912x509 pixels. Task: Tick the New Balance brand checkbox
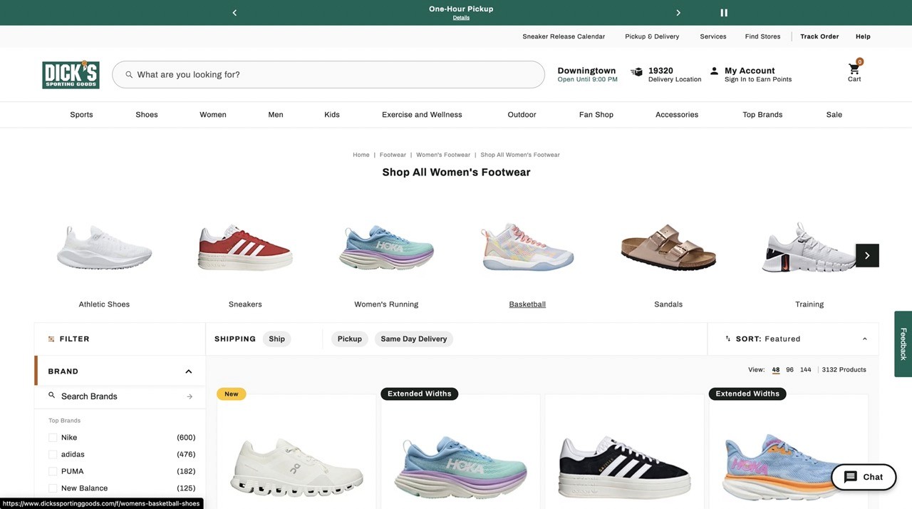pyautogui.click(x=53, y=488)
